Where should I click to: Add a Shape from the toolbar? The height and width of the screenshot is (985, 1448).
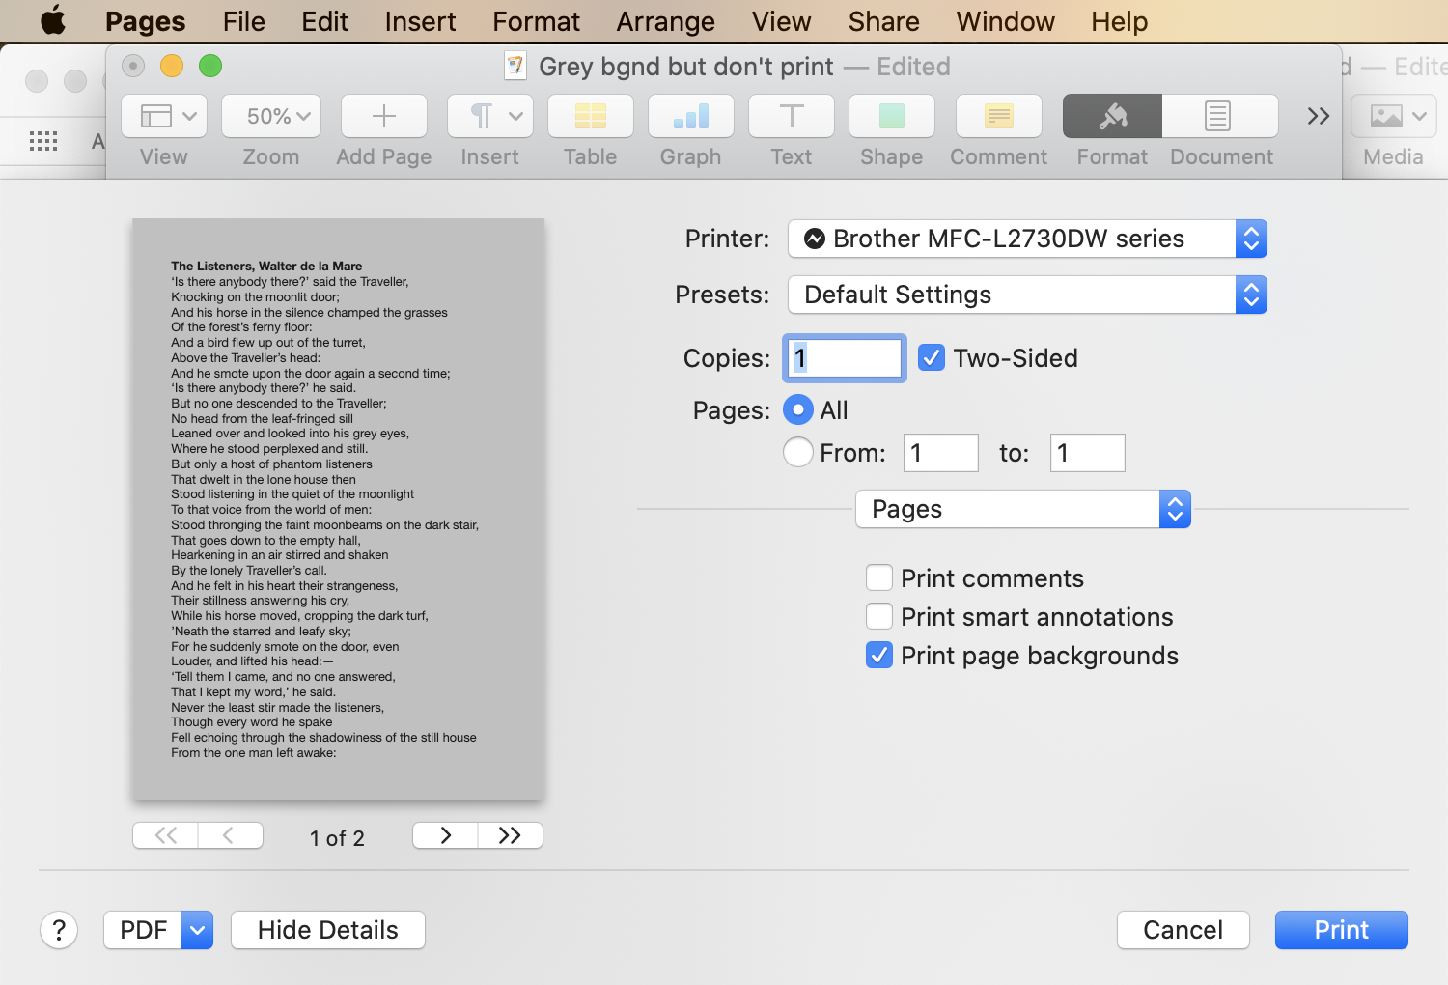pyautogui.click(x=892, y=117)
